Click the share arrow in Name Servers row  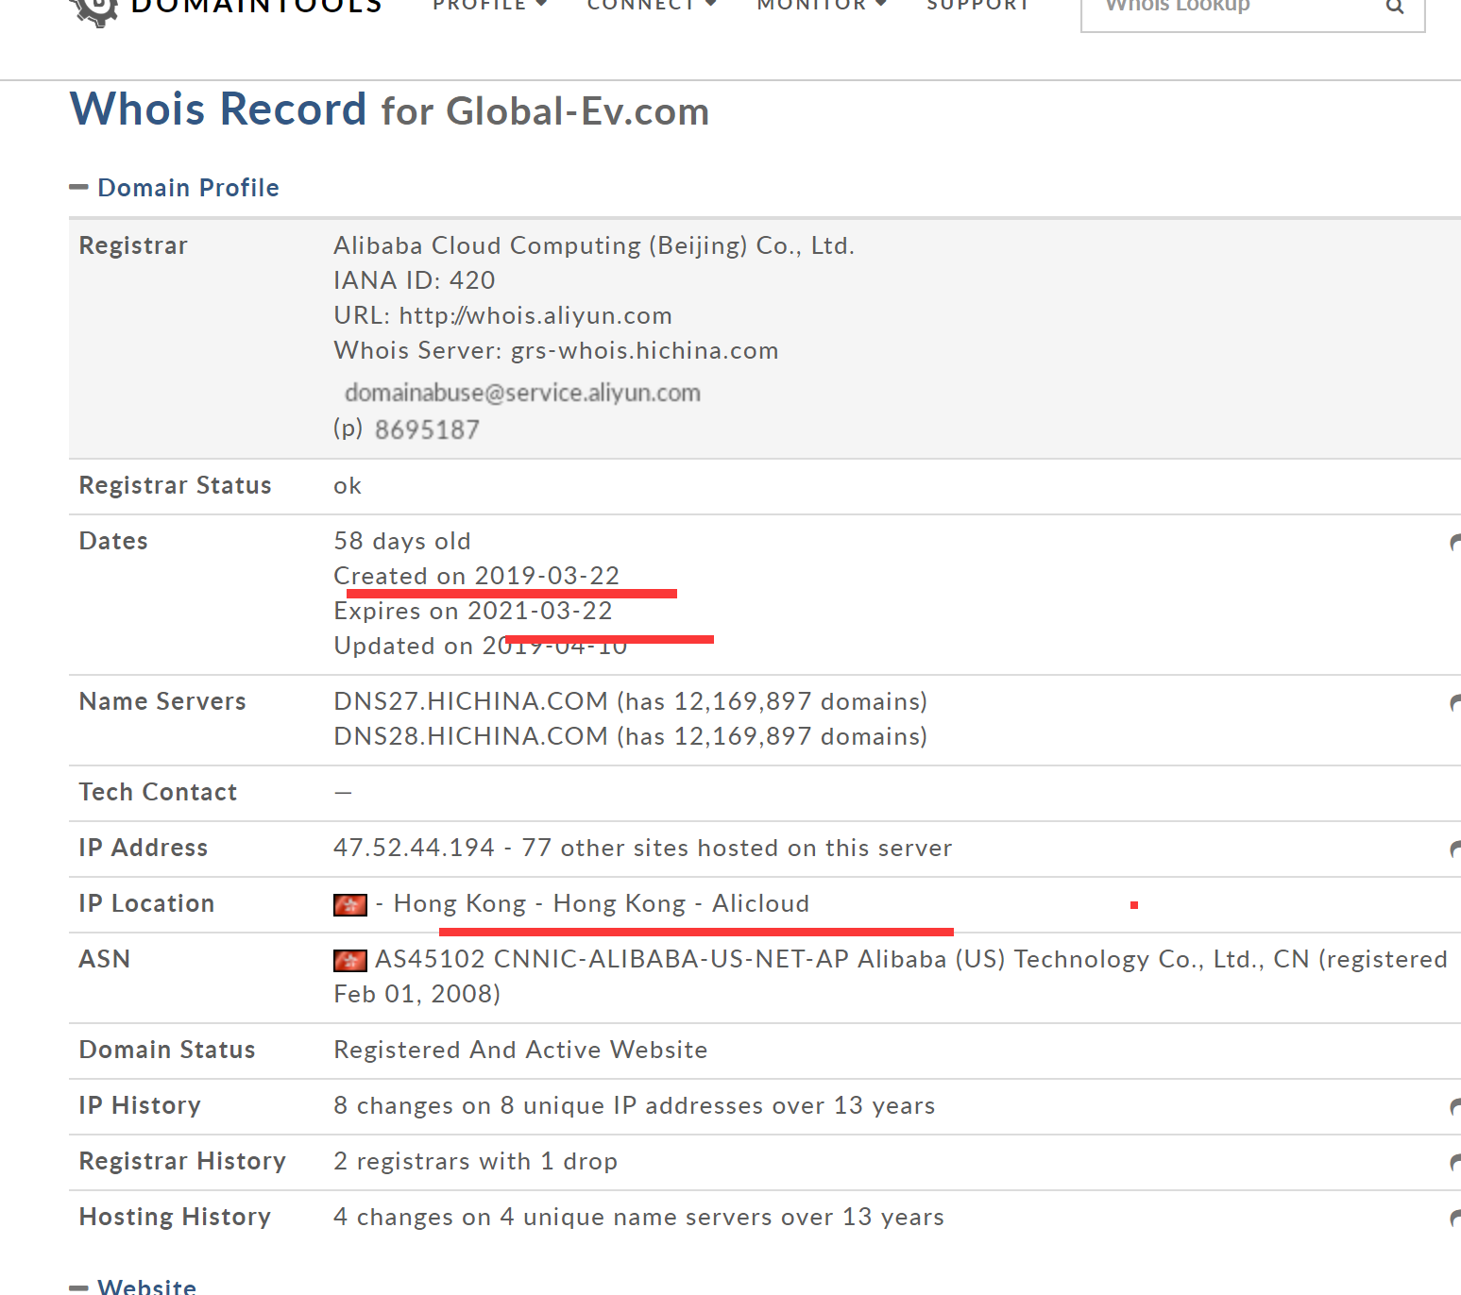coord(1455,702)
